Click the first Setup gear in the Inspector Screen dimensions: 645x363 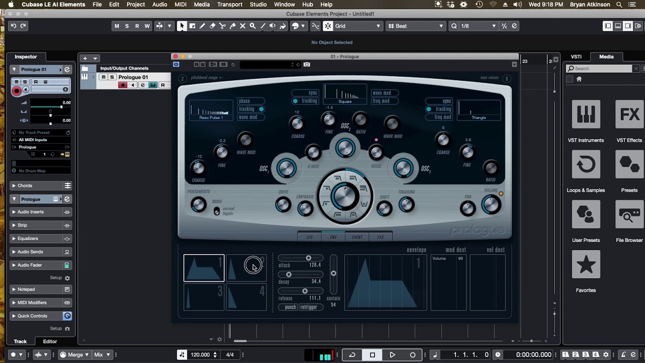67,278
